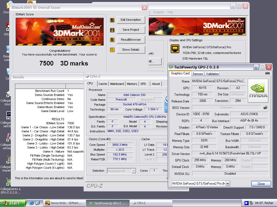
Task: Click the blue arrow system tray icon
Action: [x=246, y=203]
